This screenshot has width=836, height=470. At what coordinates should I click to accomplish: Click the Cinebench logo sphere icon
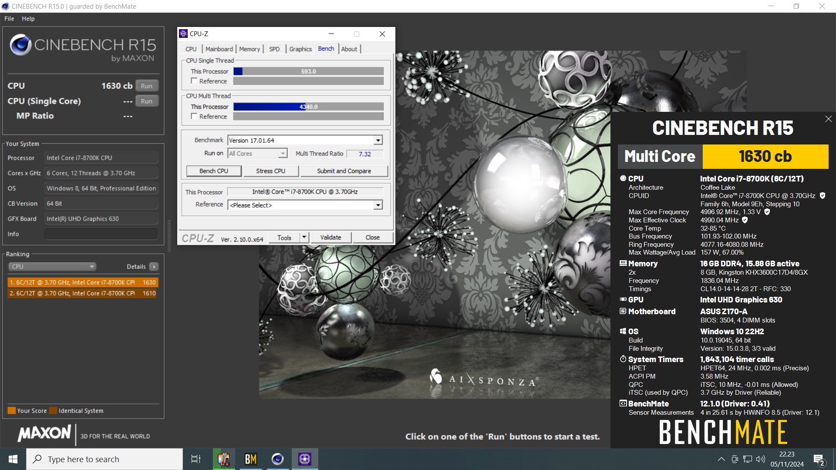coord(20,45)
